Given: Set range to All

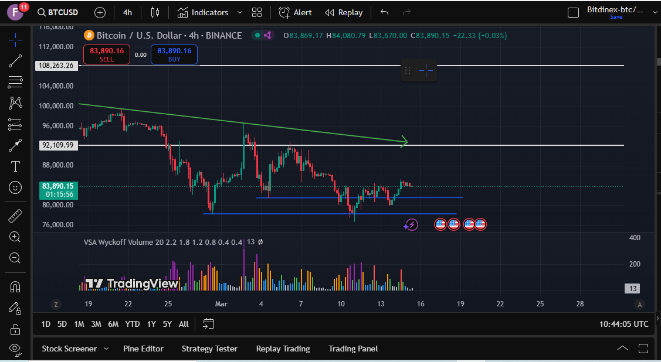Looking at the screenshot, I should point(184,324).
